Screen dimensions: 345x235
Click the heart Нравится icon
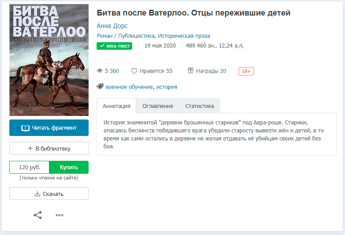pos(134,71)
